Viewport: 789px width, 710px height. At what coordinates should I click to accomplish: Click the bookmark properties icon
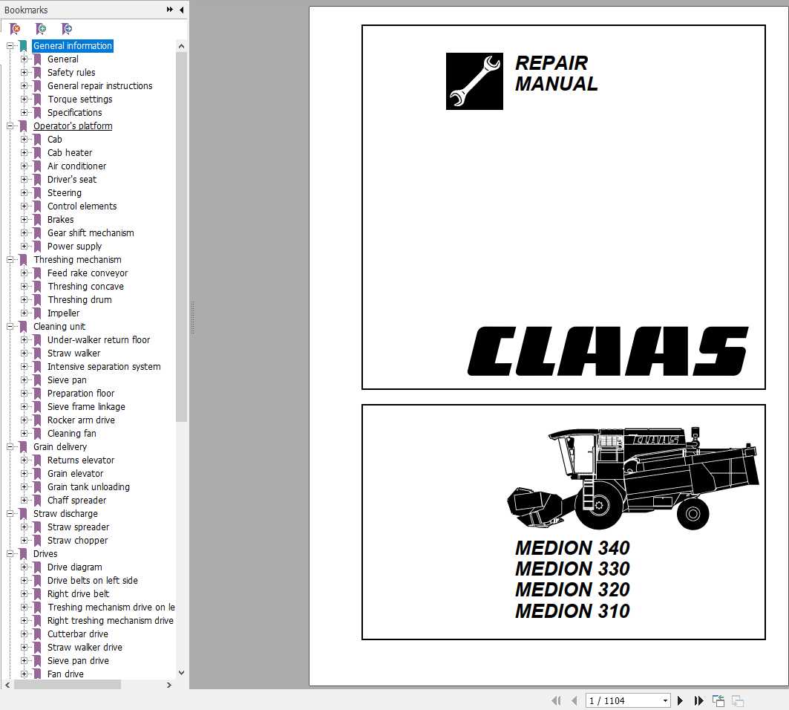(66, 29)
